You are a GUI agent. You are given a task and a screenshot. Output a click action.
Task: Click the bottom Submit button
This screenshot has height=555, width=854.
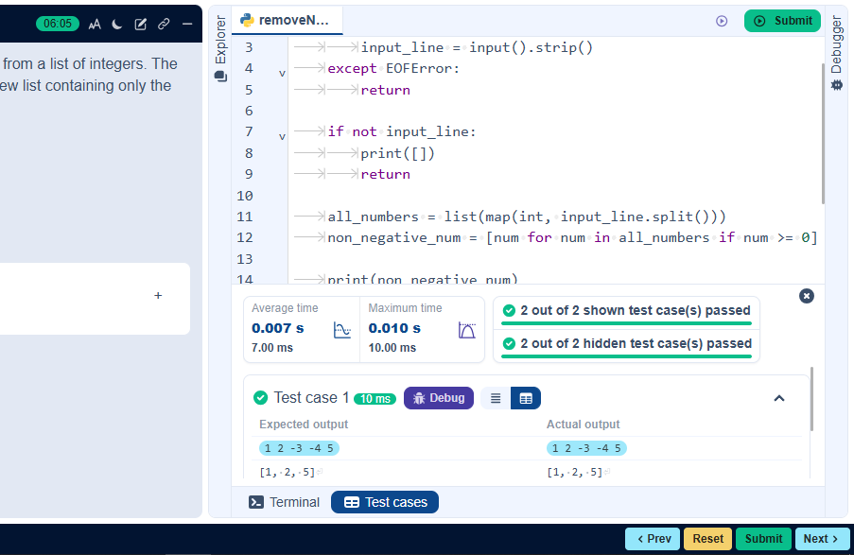[763, 539]
